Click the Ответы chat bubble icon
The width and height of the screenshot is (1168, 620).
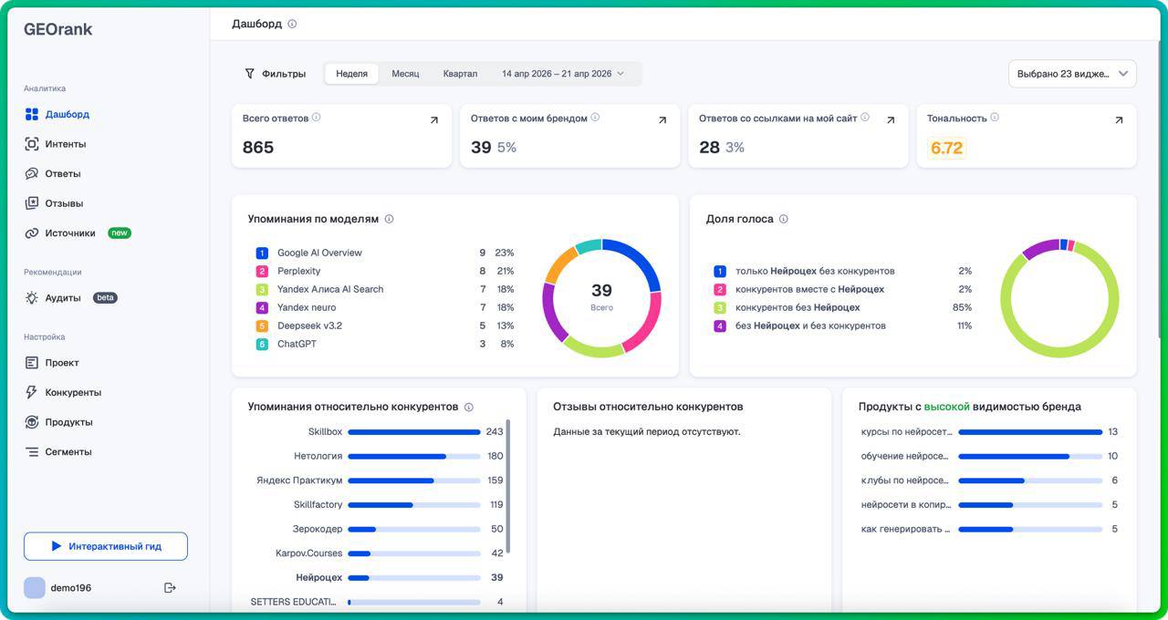(32, 173)
